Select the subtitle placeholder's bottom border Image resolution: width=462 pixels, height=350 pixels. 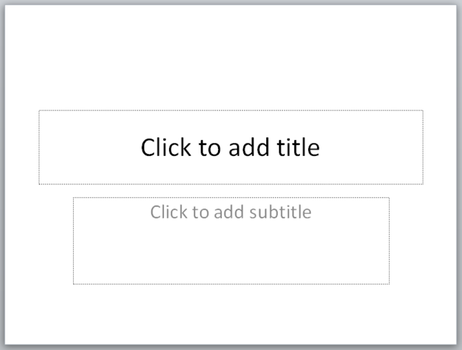[x=230, y=284]
